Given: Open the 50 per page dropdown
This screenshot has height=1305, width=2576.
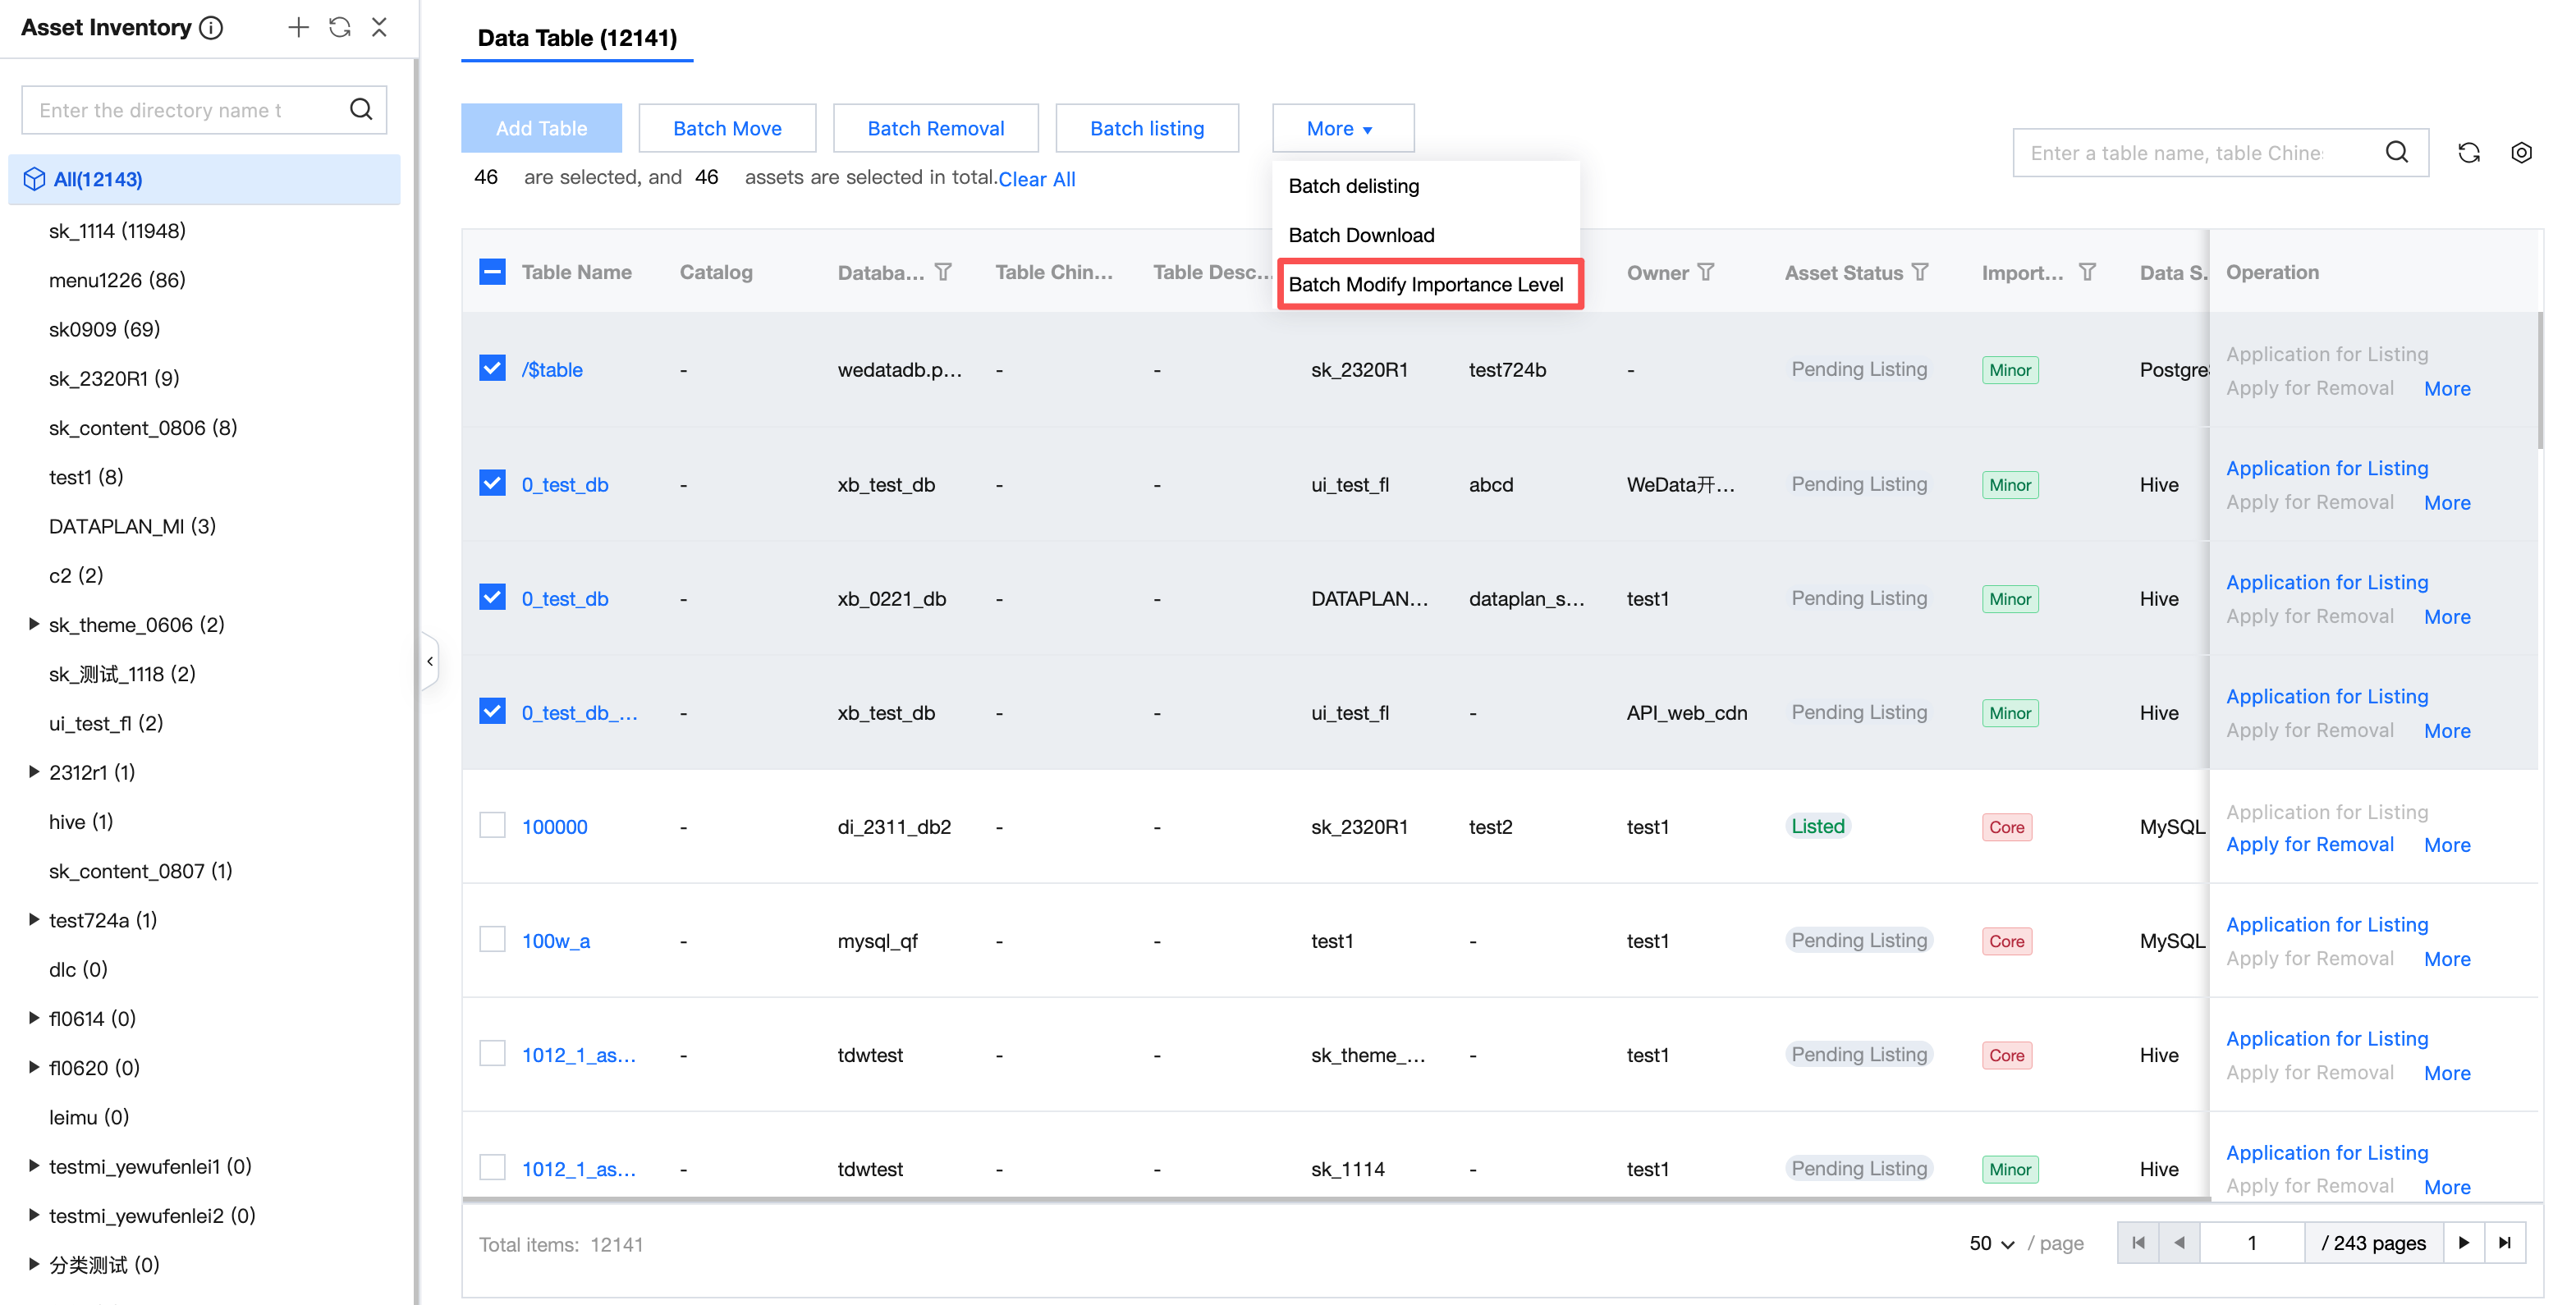Looking at the screenshot, I should (x=1991, y=1243).
